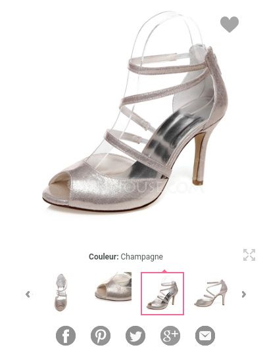
Task: Click the Couleur label text
Action: (x=103, y=256)
